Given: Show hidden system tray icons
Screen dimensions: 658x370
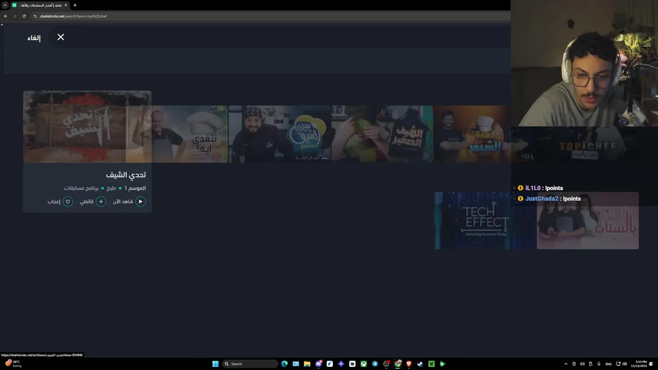Looking at the screenshot, I should [566, 364].
